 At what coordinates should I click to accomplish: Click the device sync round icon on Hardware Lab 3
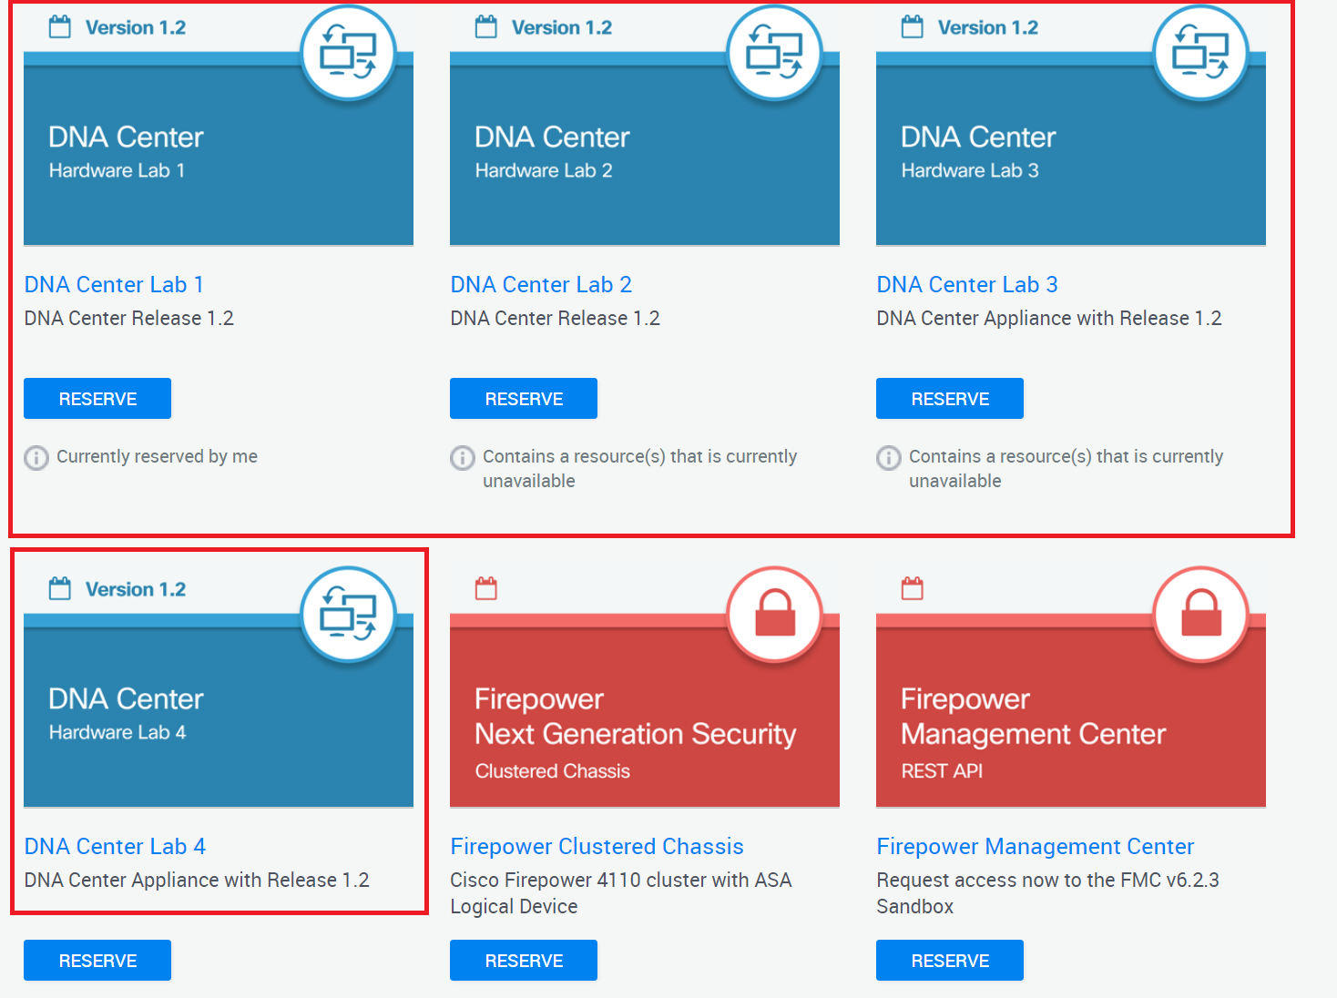click(x=1200, y=53)
